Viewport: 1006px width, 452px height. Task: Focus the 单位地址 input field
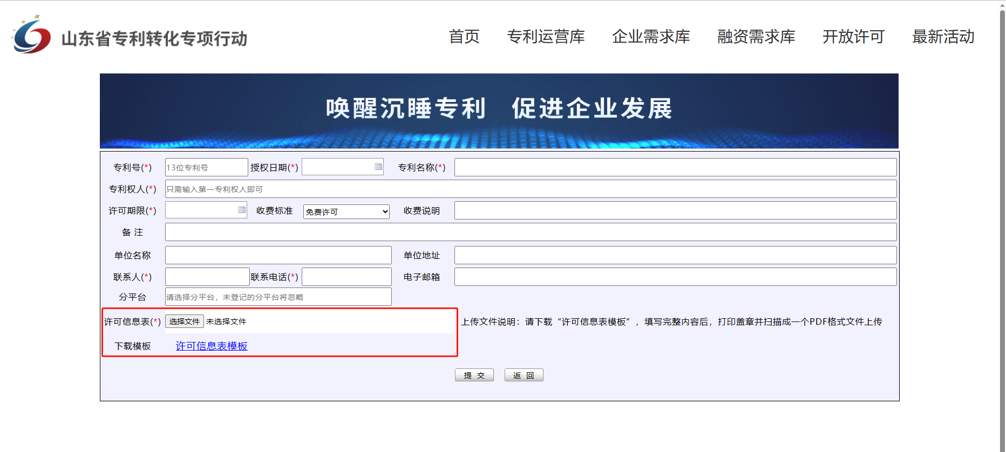(675, 255)
